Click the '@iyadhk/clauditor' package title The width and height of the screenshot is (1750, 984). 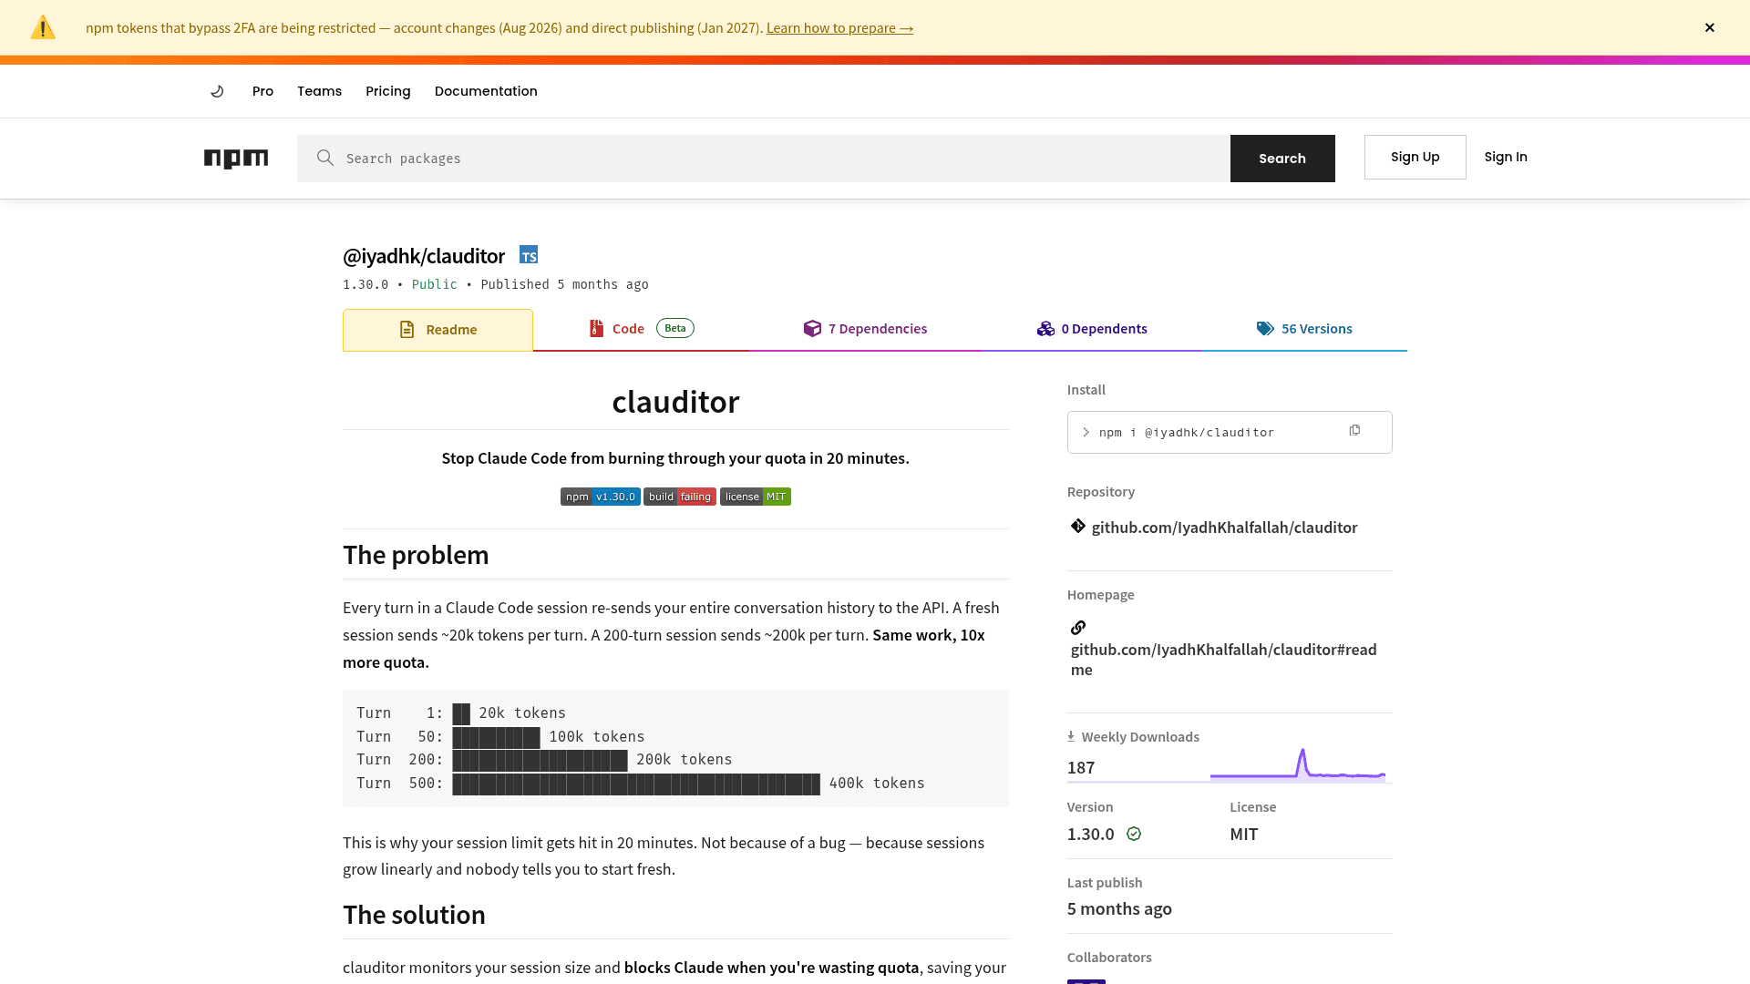coord(424,256)
